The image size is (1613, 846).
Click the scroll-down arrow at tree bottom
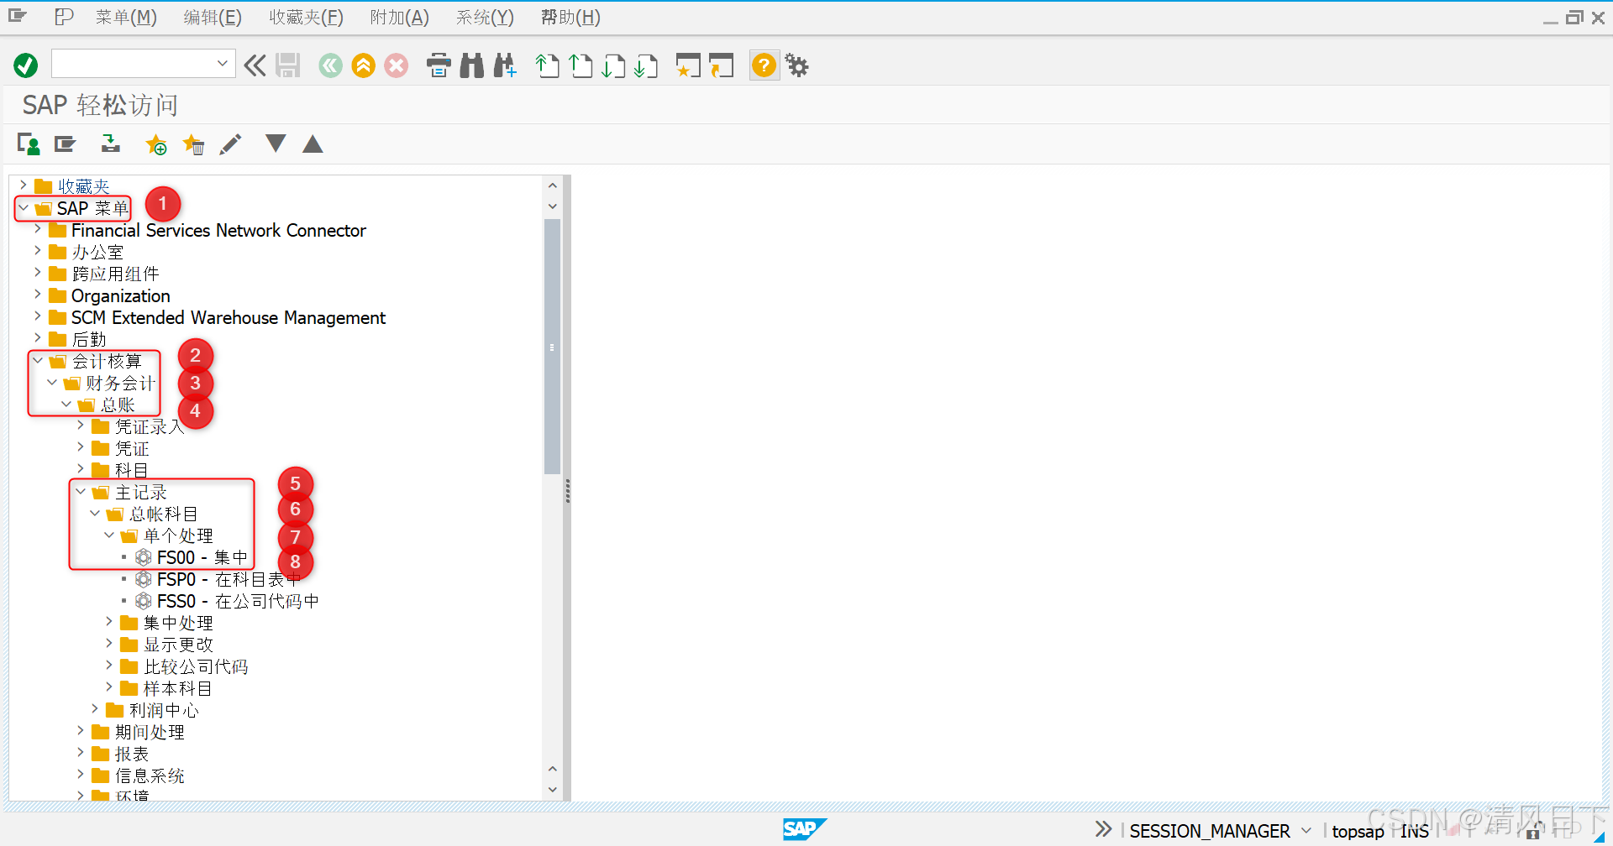[x=552, y=789]
